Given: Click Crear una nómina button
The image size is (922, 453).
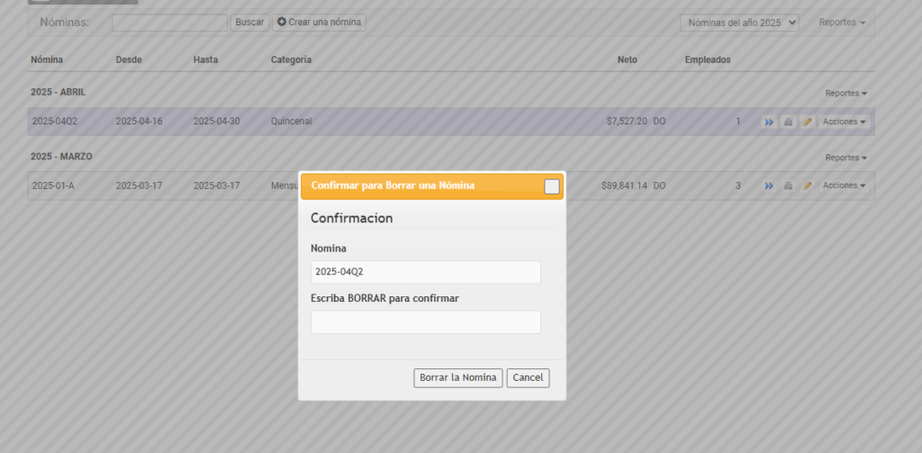Looking at the screenshot, I should coord(319,22).
